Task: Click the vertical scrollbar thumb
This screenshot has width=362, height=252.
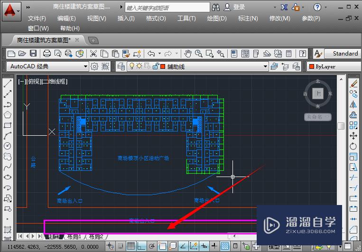Action: coord(341,126)
